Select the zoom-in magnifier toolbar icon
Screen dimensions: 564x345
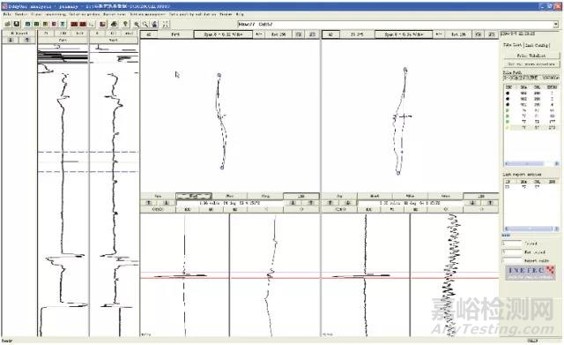pos(137,24)
